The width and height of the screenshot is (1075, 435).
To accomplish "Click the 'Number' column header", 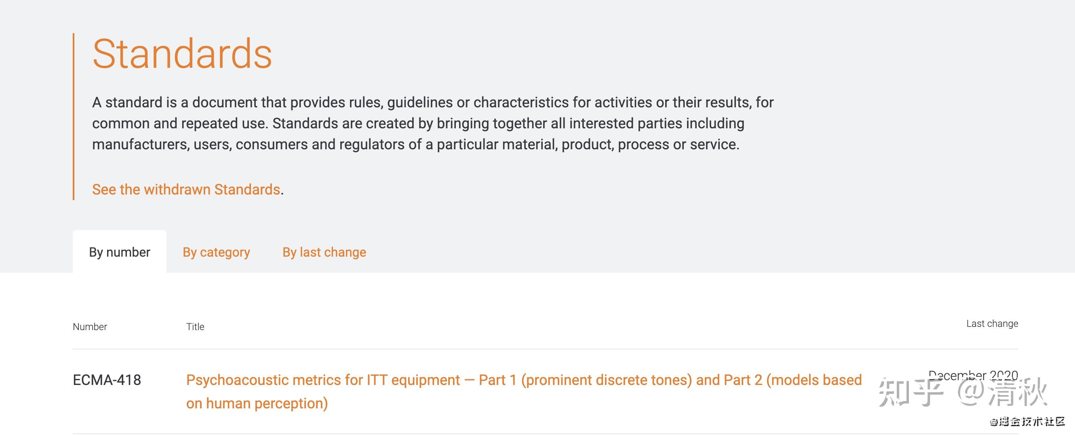I will click(x=90, y=327).
